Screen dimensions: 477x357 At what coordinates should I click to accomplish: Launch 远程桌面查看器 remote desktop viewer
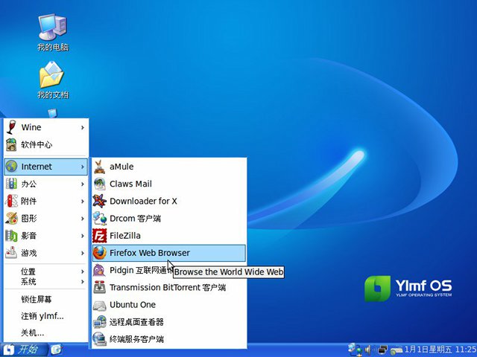(169, 322)
